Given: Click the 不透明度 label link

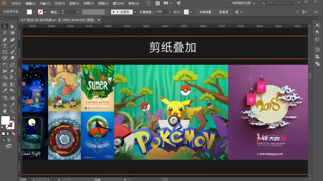Looking at the screenshot, I should coord(146,12).
